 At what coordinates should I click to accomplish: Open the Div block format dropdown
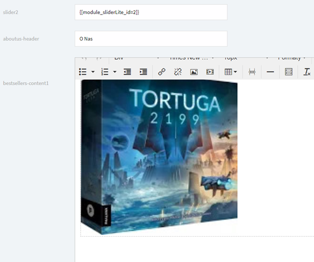pos(136,59)
